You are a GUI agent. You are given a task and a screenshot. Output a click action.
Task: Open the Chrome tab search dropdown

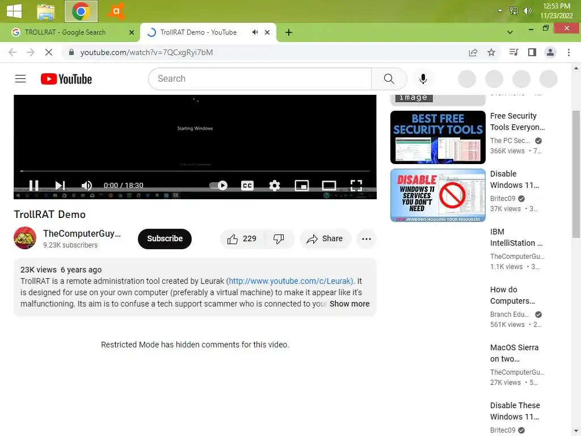coord(510,32)
